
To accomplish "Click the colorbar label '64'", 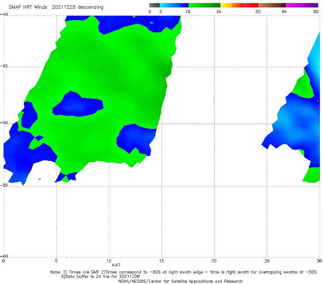I will coord(284,11).
